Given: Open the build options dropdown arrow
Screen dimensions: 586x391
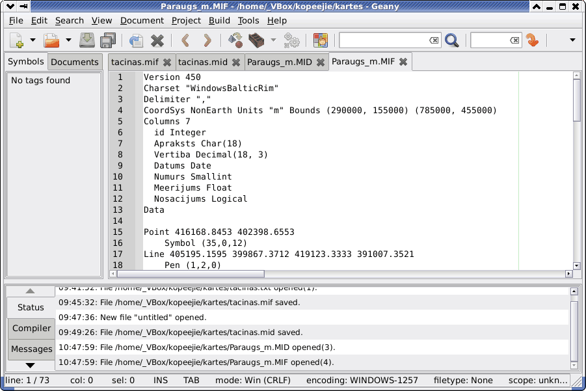Looking at the screenshot, I should tap(274, 40).
